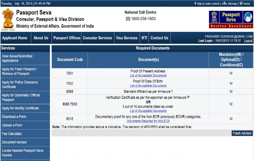The image size is (254, 161).
Task: Click the Indian national emblem logo
Action: (x=8, y=19)
